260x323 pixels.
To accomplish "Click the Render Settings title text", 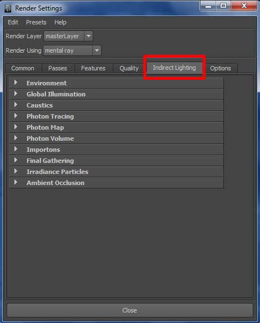I will pos(39,8).
